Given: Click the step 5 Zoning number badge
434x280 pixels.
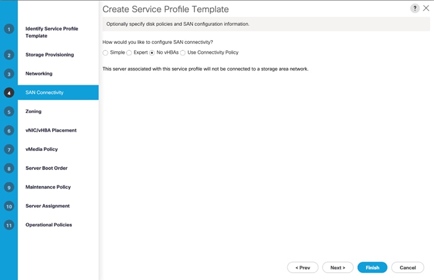Looking at the screenshot, I should [9, 112].
